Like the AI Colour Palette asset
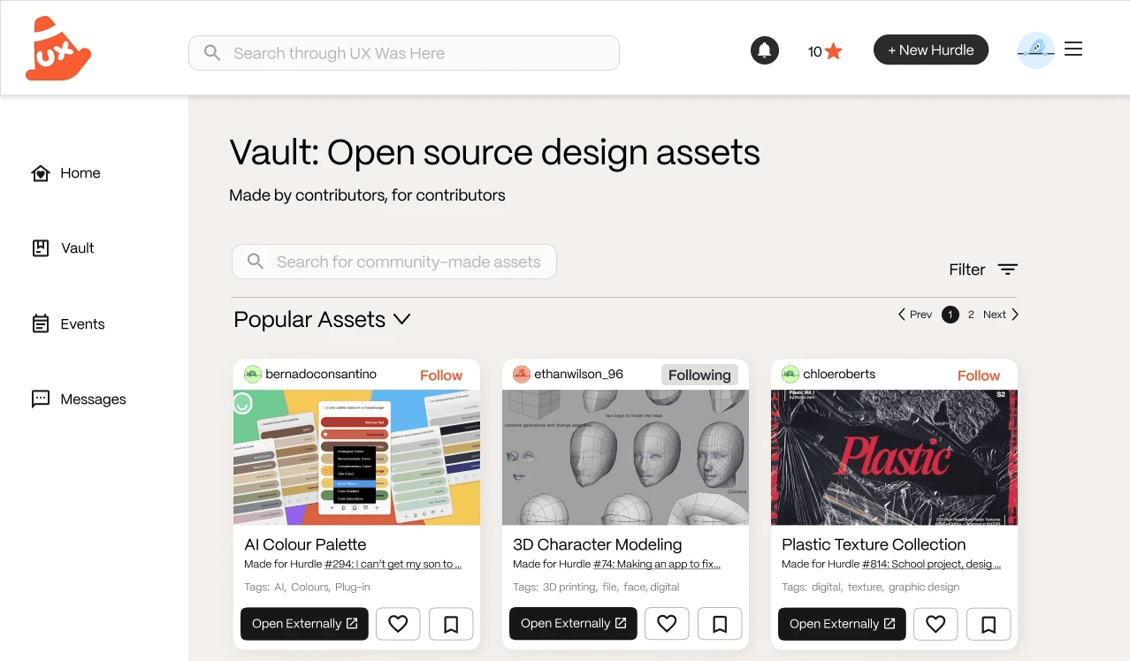This screenshot has width=1130, height=661. pos(398,624)
